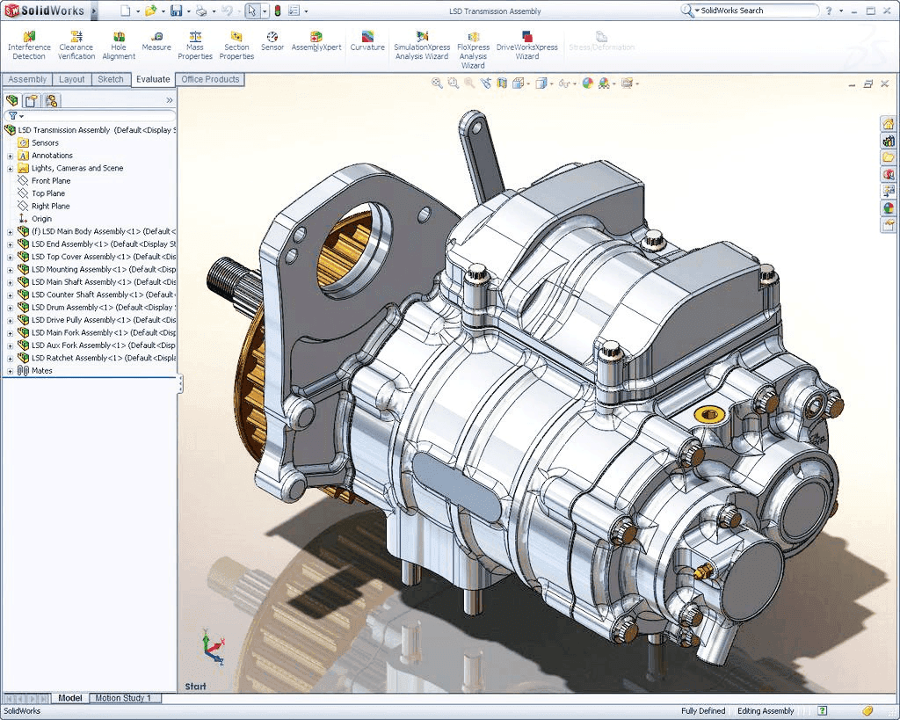900x720 pixels.
Task: Open the Office Products tab
Action: pos(210,79)
